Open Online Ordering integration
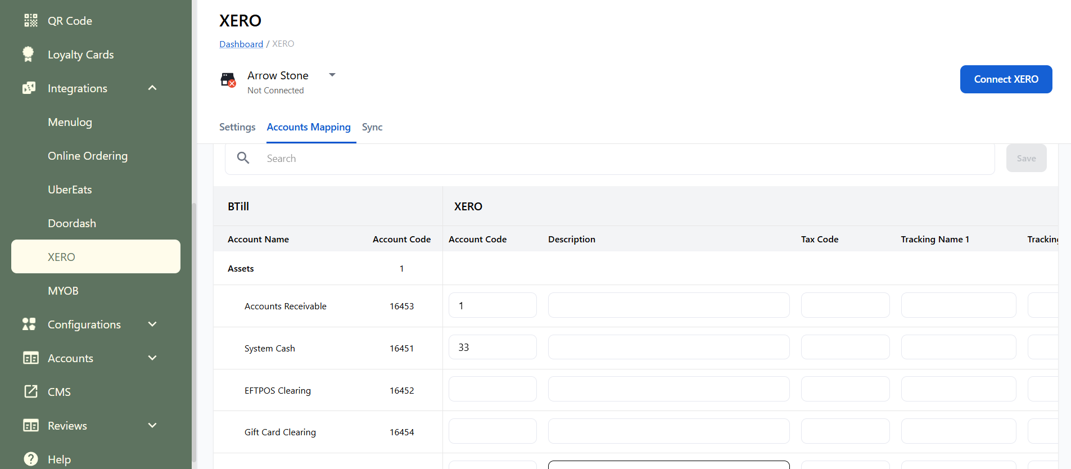Screen dimensions: 1071x469 (88, 156)
